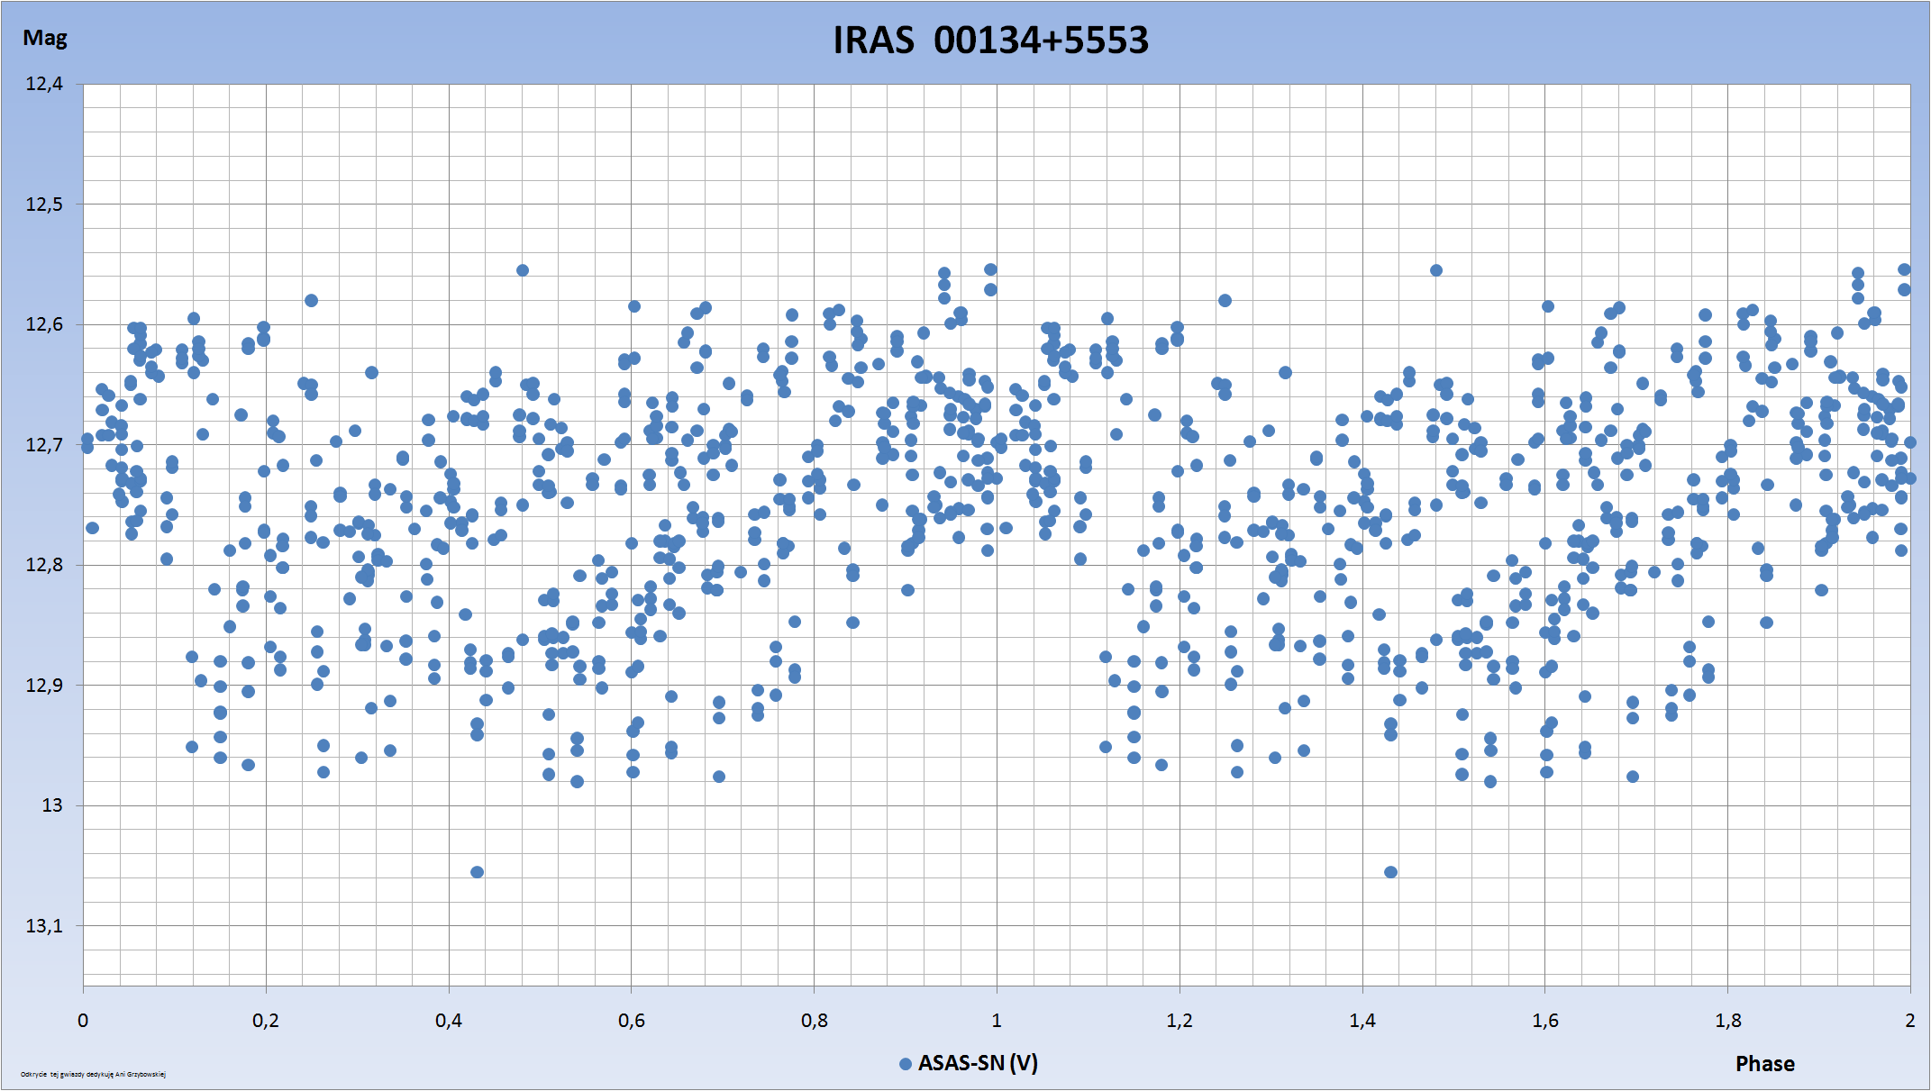This screenshot has width=1931, height=1091.
Task: Select the faintest data point near phase 0,43
Action: tap(478, 872)
